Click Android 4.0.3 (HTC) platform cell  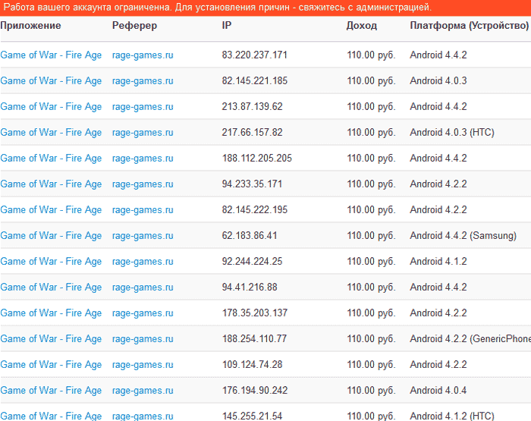coord(452,132)
